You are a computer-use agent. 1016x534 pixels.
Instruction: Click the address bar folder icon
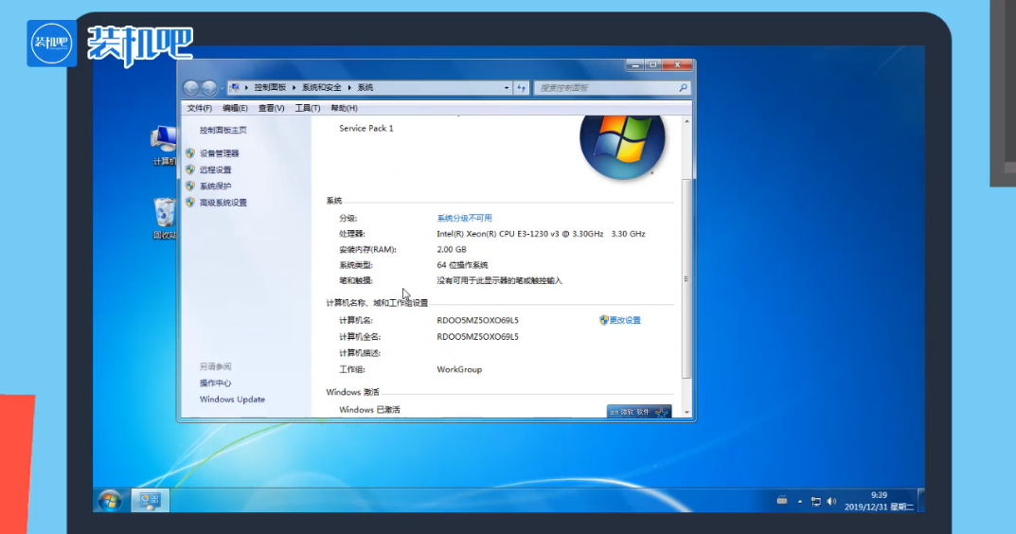(x=235, y=87)
